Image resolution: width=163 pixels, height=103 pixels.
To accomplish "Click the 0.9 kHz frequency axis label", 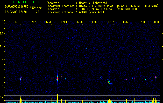I will (x=2, y=59).
